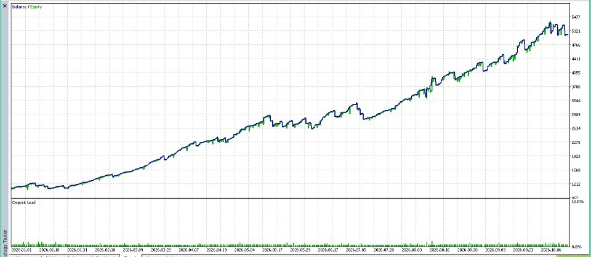The width and height of the screenshot is (591, 257).
Task: Click the 2026.09.23 date label
Action: point(523,250)
